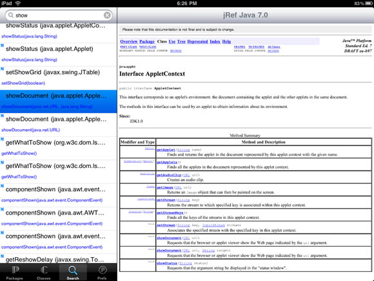The height and width of the screenshot is (281, 374).
Task: Open getReshowDelay (javax.swing.To…) result
Action: click(x=59, y=259)
